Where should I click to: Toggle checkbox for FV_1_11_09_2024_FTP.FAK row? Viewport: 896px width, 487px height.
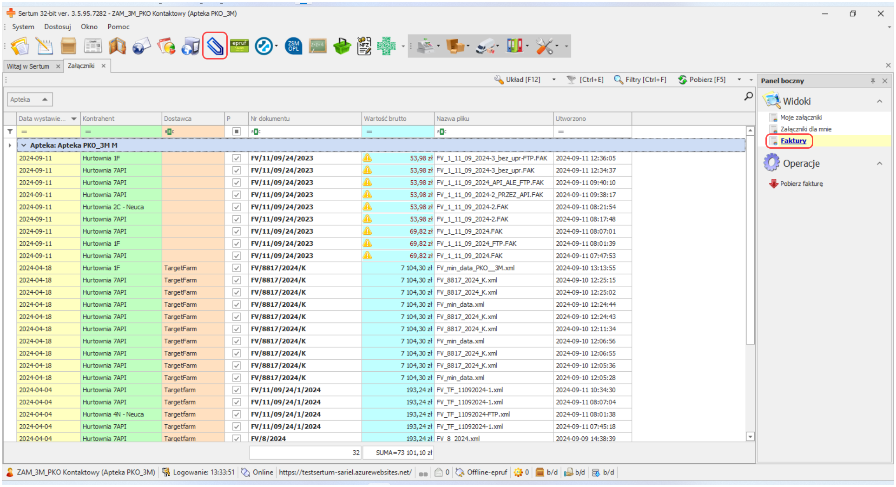pos(237,243)
